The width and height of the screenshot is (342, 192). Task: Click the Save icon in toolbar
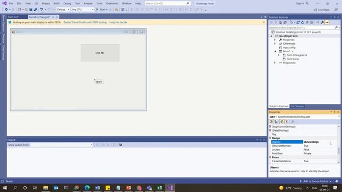pyautogui.click(x=31, y=10)
